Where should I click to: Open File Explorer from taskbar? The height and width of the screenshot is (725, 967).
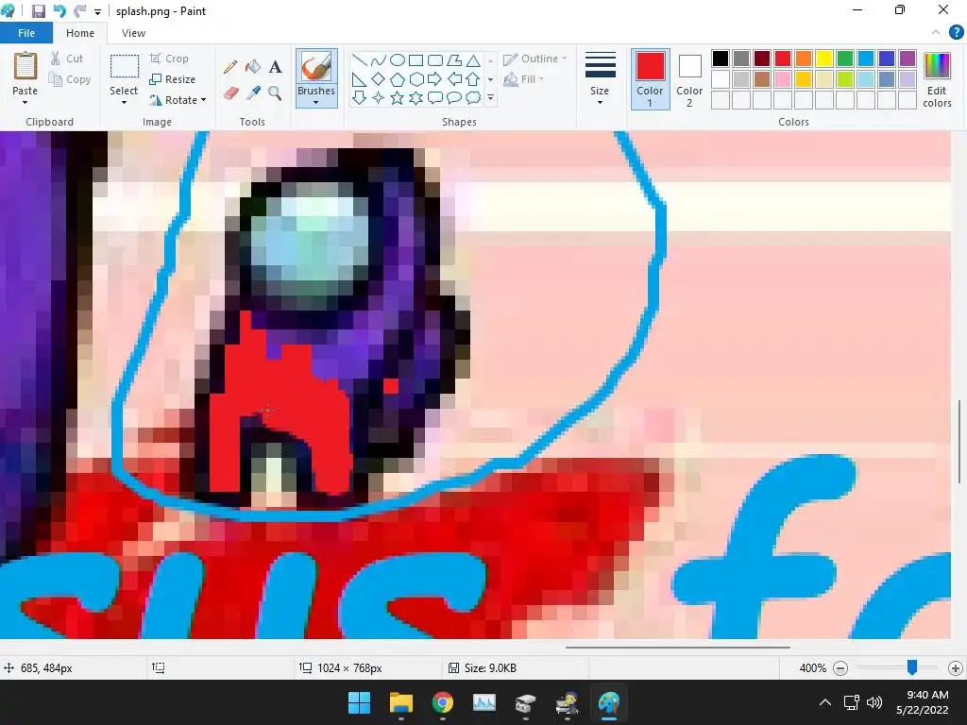pyautogui.click(x=400, y=702)
